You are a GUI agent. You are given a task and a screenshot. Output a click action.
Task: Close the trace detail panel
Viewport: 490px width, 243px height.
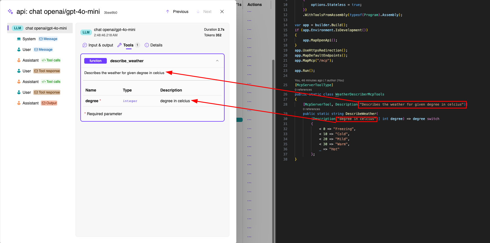pos(222,12)
